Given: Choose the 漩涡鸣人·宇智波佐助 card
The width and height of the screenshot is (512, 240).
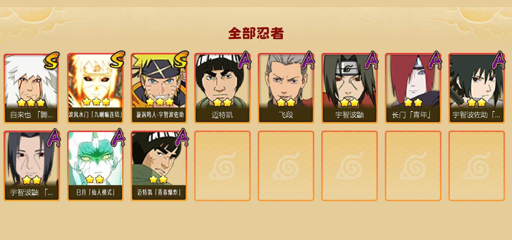Looking at the screenshot, I should point(159,88).
